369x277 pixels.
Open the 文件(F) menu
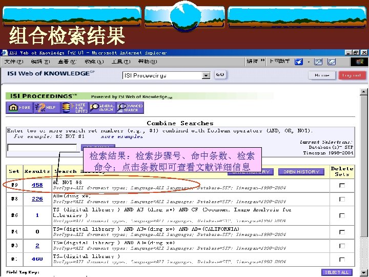pos(14,62)
